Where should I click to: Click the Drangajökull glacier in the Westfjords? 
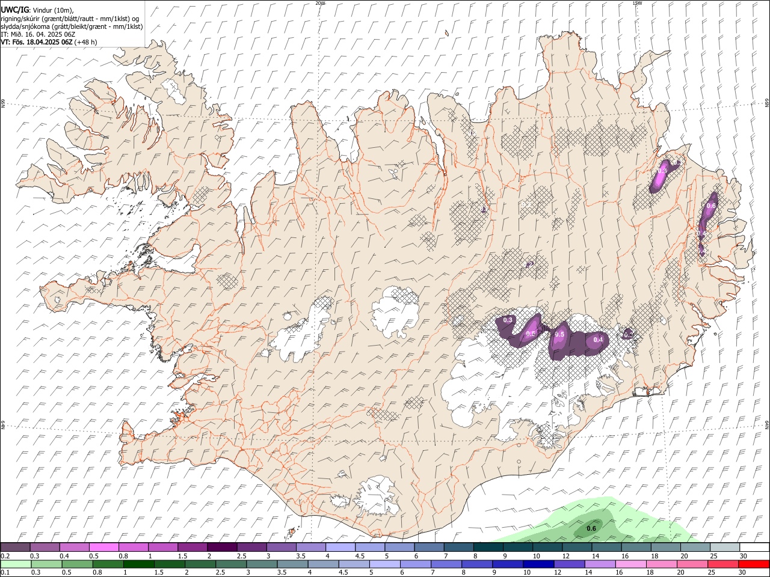point(174,90)
